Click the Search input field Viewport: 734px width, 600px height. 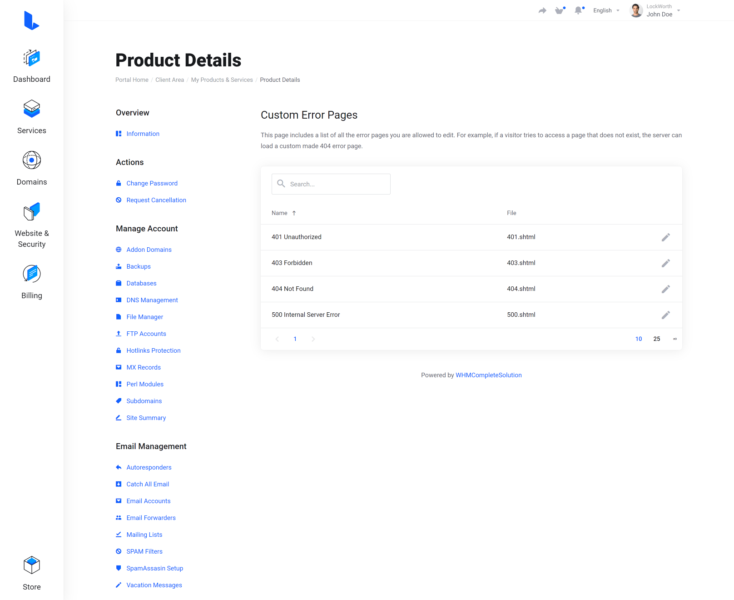click(x=331, y=184)
